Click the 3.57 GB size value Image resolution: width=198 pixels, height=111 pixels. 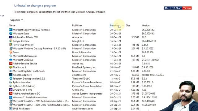(135, 37)
